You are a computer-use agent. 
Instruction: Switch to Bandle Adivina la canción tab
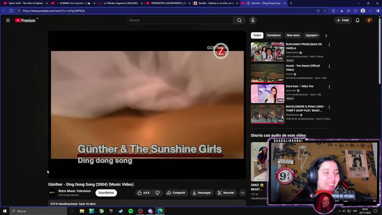216,3
